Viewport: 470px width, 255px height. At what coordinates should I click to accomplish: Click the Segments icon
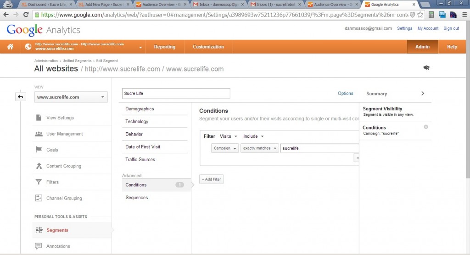tap(39, 230)
